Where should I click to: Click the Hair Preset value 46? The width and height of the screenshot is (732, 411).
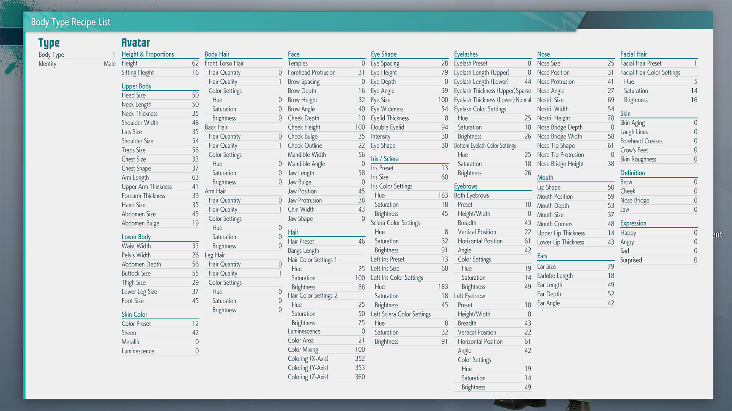pyautogui.click(x=361, y=241)
